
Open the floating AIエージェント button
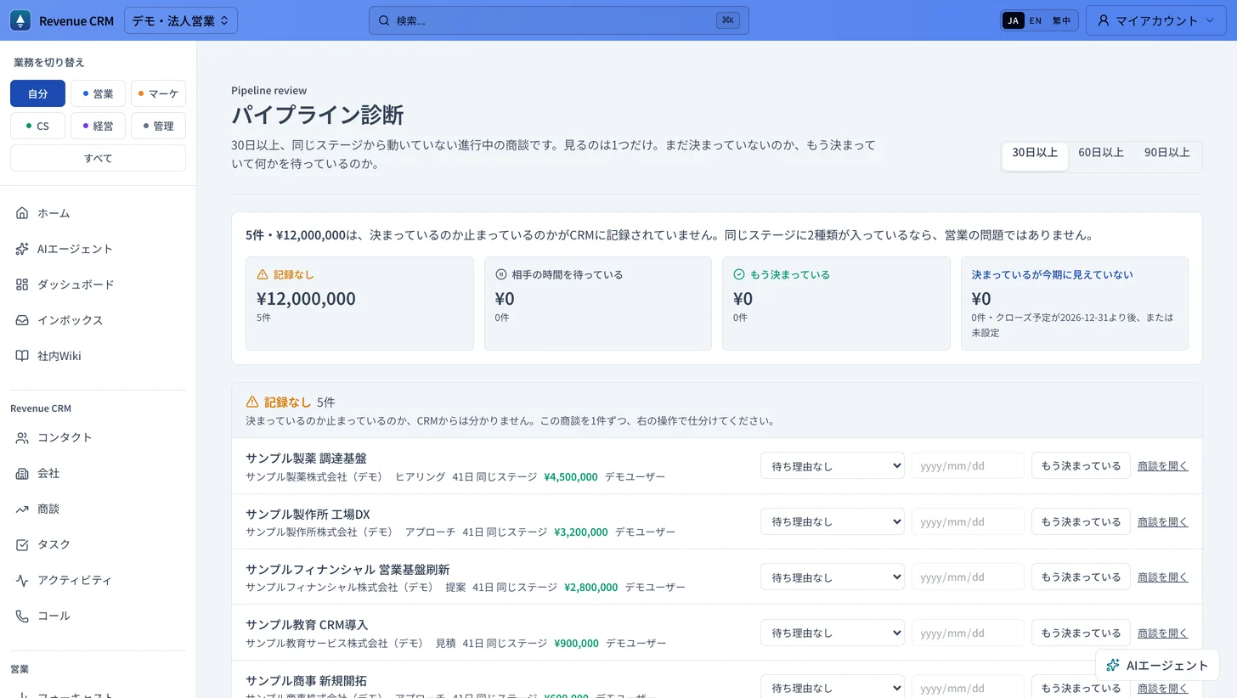[1157, 665]
